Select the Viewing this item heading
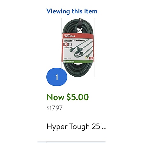Screen dimensions: 143x143 point(72,11)
